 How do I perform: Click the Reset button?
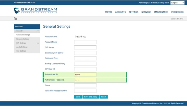point(104,97)
